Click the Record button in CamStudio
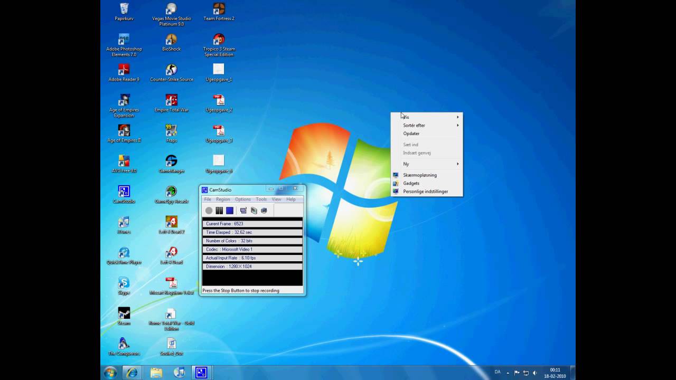This screenshot has width=676, height=380. click(x=209, y=211)
